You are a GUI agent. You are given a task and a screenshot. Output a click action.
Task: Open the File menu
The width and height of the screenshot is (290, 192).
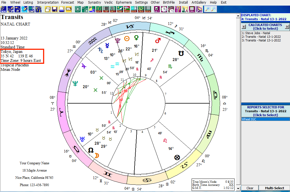point(4,3)
